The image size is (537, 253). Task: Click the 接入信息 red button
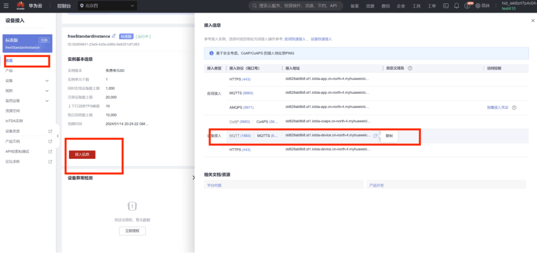coord(82,154)
